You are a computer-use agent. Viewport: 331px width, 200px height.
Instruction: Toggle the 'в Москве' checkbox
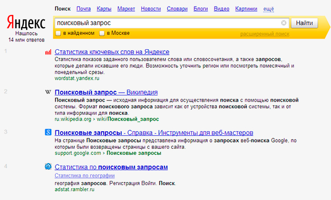[x=102, y=33]
